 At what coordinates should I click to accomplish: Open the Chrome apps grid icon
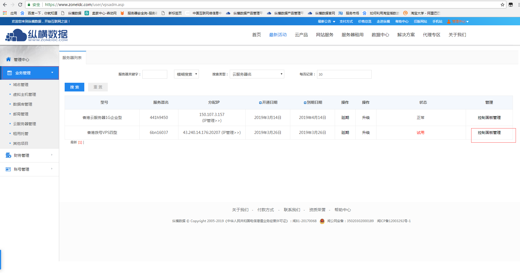[5, 13]
